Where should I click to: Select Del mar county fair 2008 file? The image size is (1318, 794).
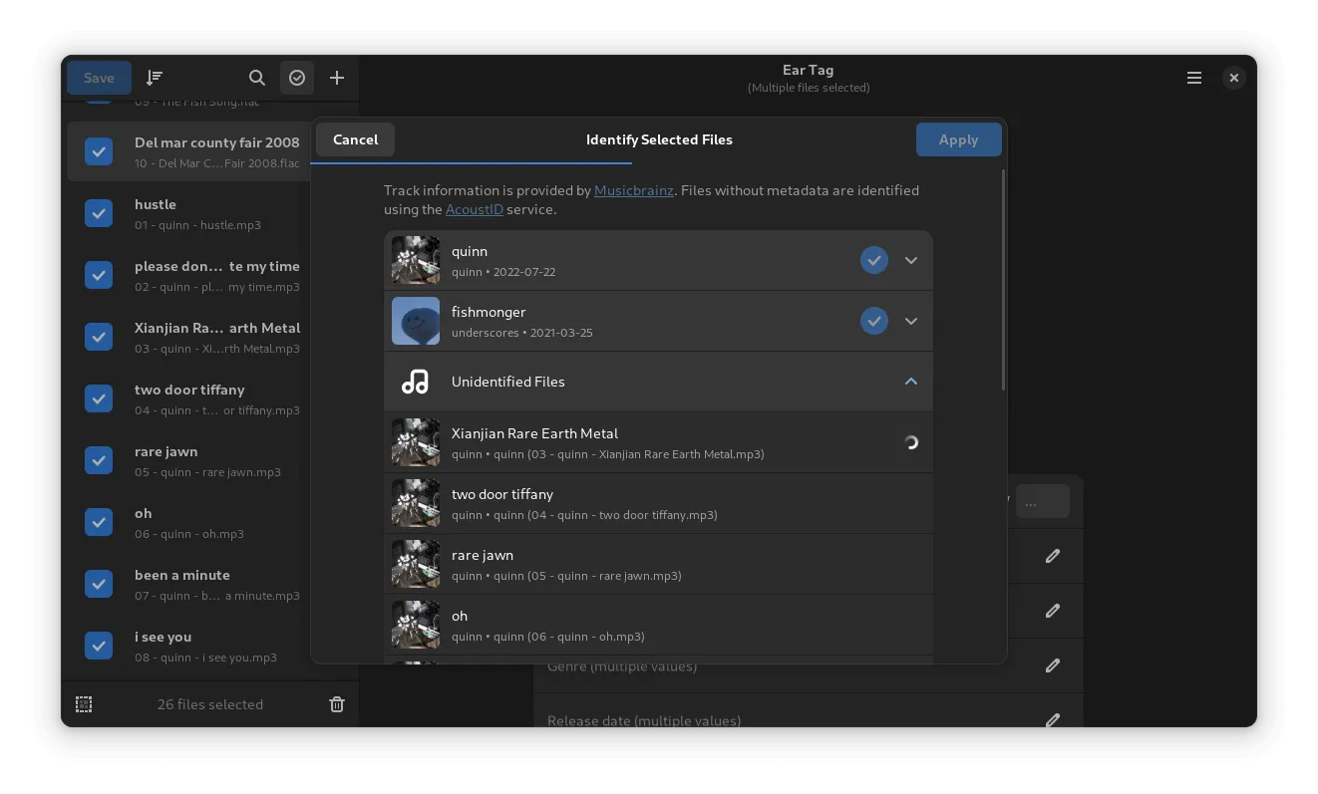click(216, 151)
